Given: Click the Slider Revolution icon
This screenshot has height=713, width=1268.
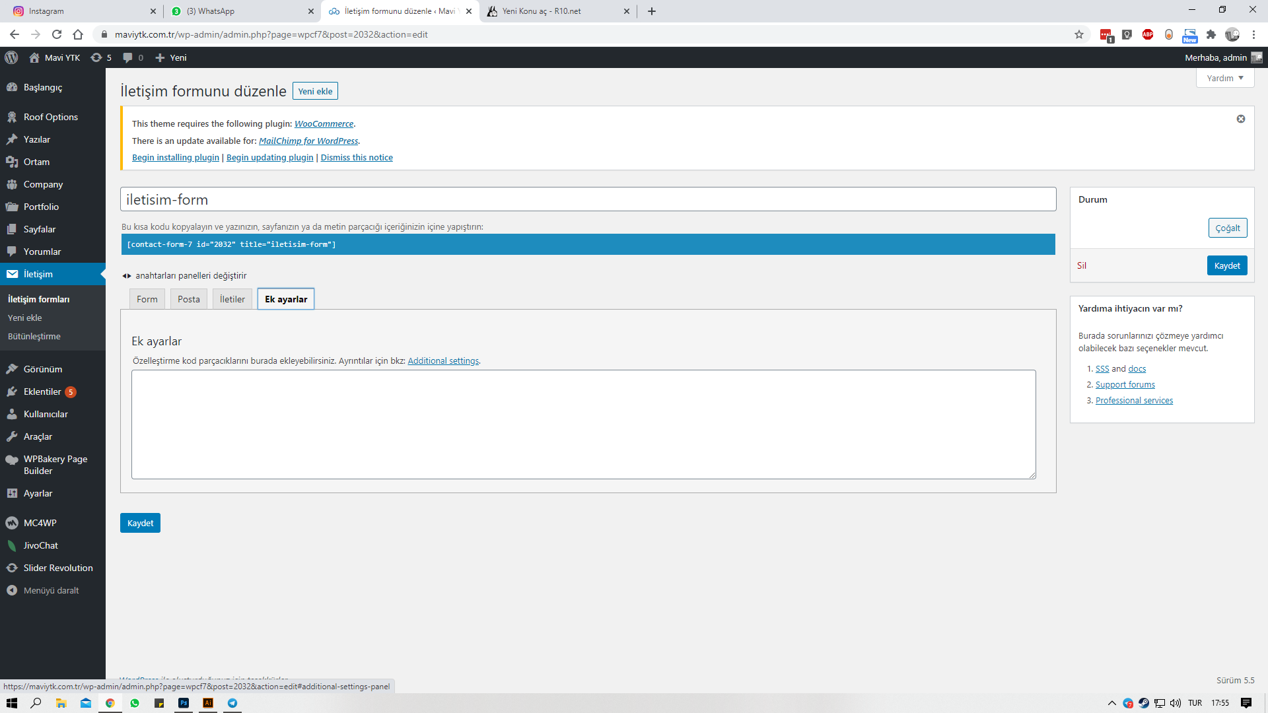Looking at the screenshot, I should [x=12, y=568].
